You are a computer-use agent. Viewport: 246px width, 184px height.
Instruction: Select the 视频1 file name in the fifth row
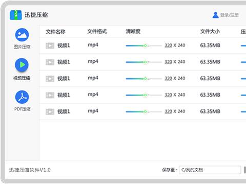[64, 111]
